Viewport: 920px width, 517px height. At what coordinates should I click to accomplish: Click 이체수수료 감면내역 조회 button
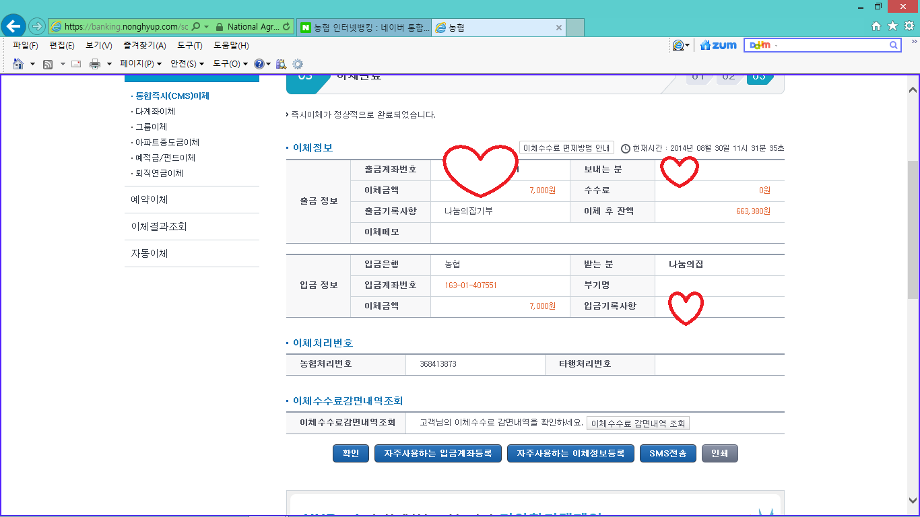tap(638, 423)
